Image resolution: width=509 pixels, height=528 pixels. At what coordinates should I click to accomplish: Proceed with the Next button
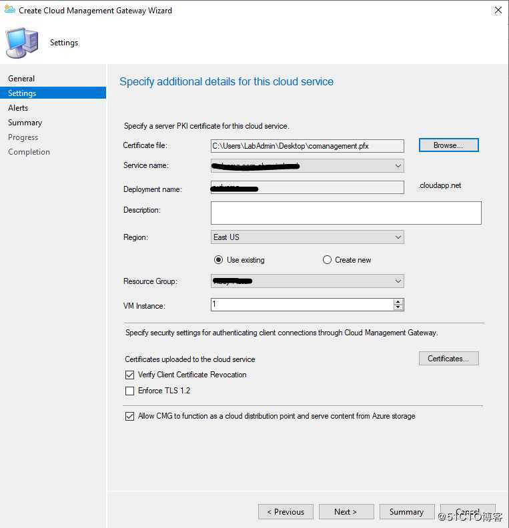click(346, 512)
